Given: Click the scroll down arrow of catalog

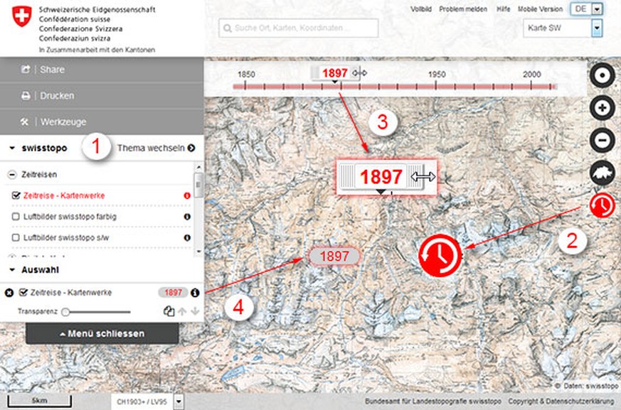Looking at the screenshot, I should coord(198,252).
